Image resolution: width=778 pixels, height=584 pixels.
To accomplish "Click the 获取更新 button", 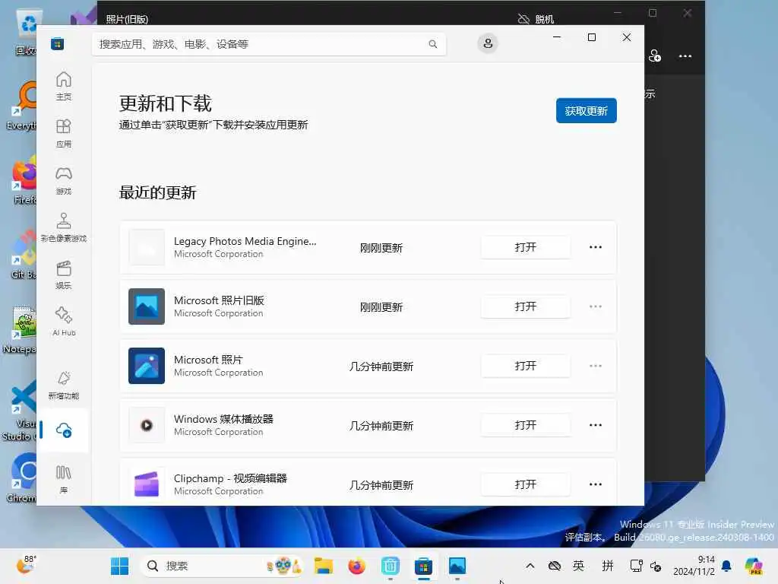I will [586, 111].
